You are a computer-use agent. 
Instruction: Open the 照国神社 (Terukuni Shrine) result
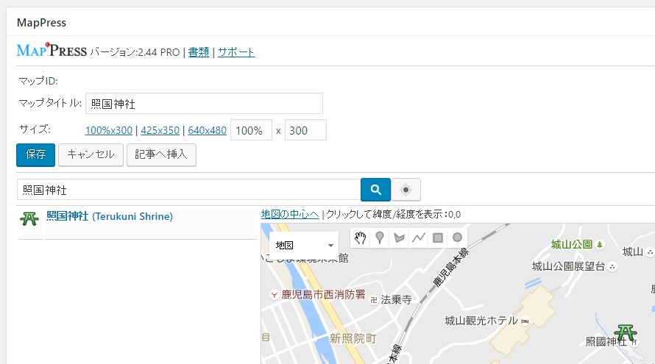click(110, 216)
